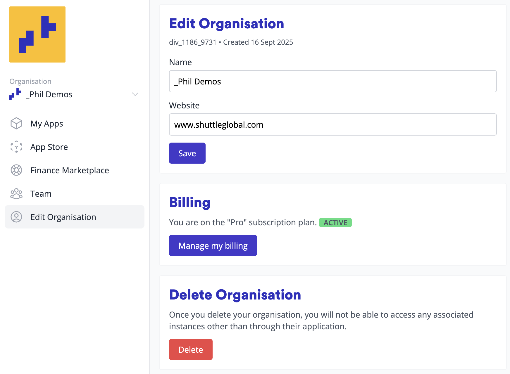Click the App Store dashed cube icon
Image resolution: width=510 pixels, height=374 pixels.
pos(16,147)
